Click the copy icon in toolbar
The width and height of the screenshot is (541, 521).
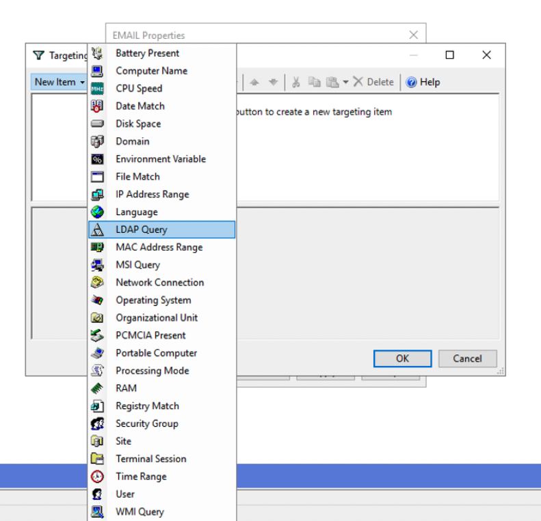(x=314, y=82)
